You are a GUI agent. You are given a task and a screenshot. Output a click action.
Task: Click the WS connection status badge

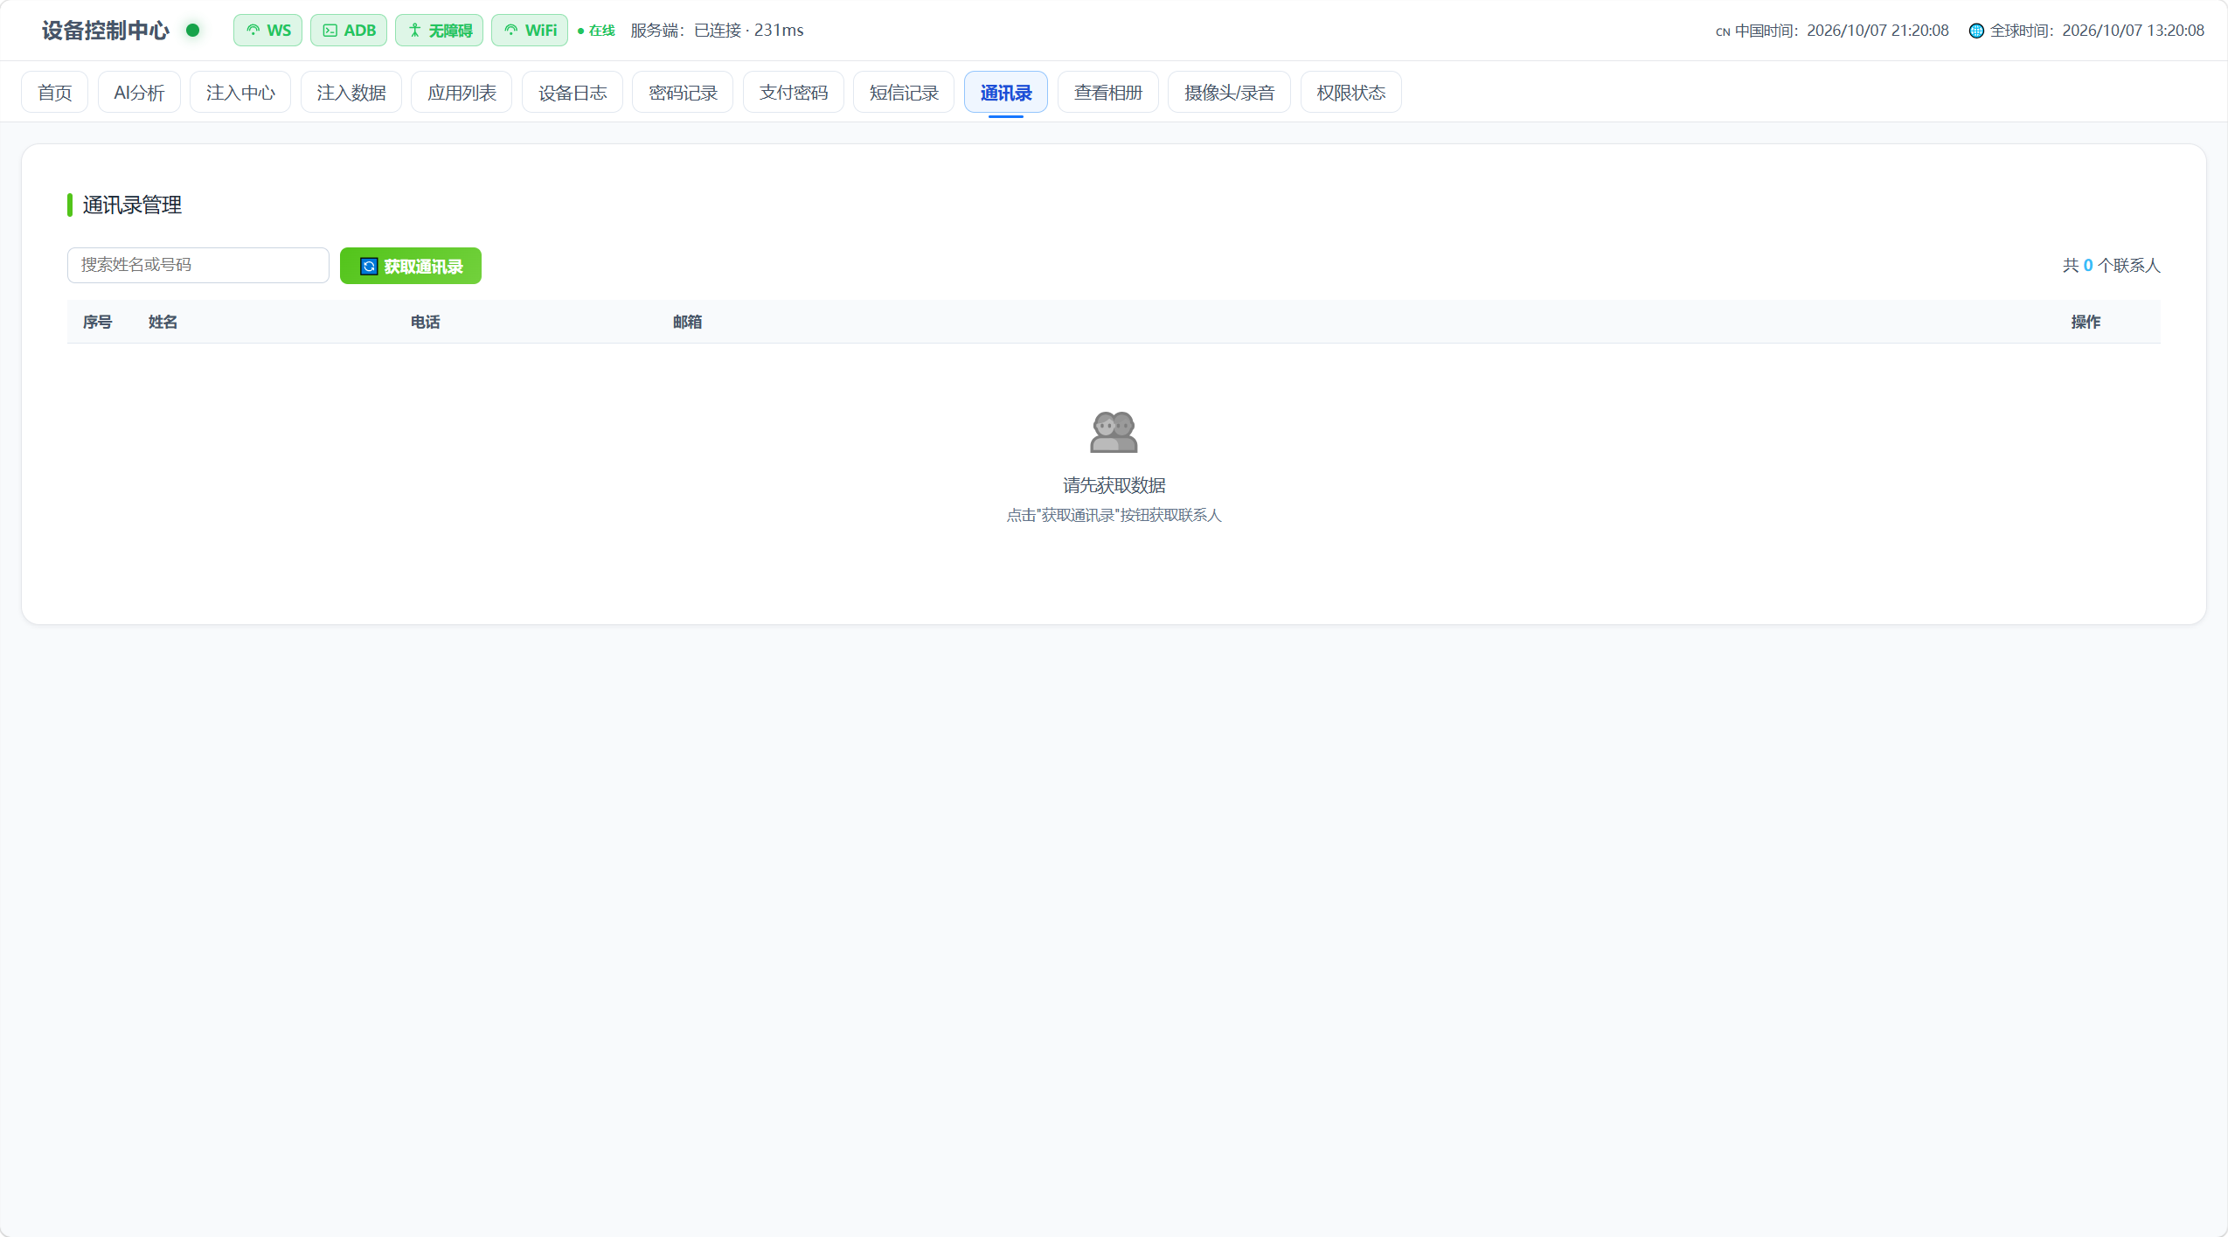pyautogui.click(x=267, y=31)
